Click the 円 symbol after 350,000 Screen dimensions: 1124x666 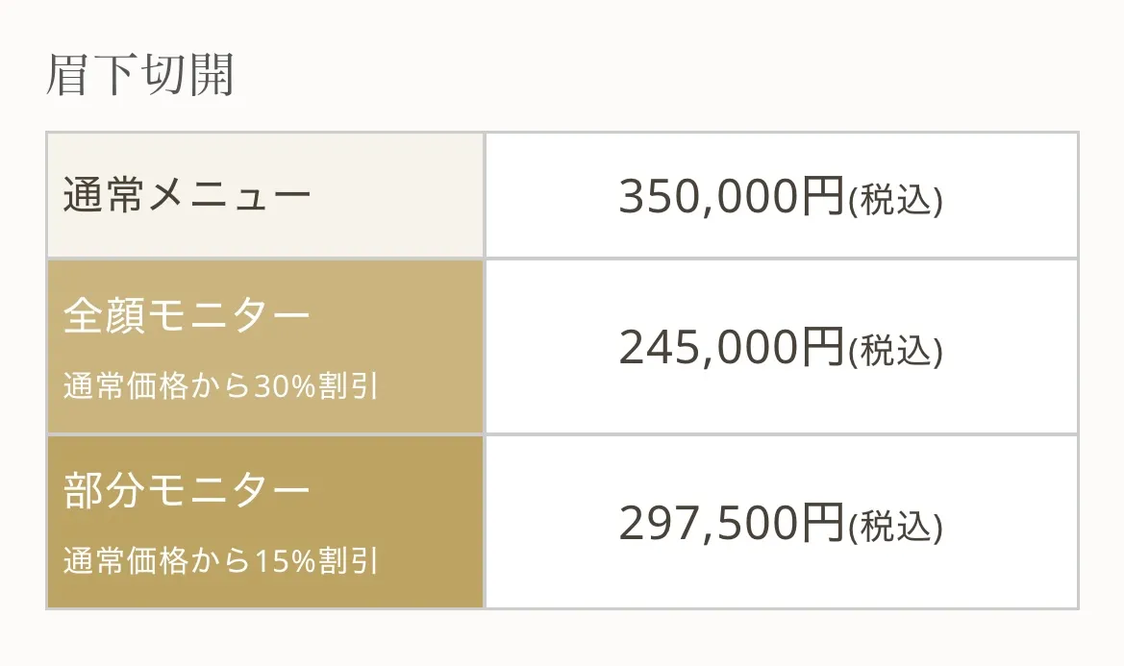click(x=822, y=197)
